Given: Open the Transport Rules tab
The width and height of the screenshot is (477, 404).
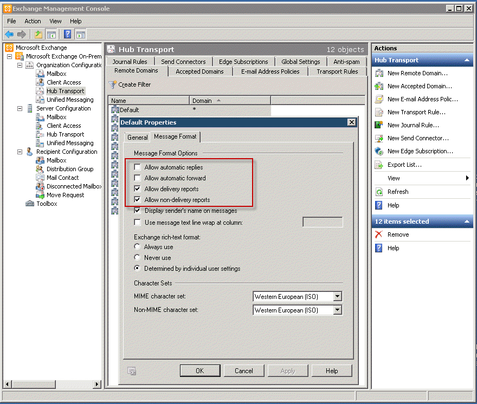Looking at the screenshot, I should pyautogui.click(x=337, y=71).
